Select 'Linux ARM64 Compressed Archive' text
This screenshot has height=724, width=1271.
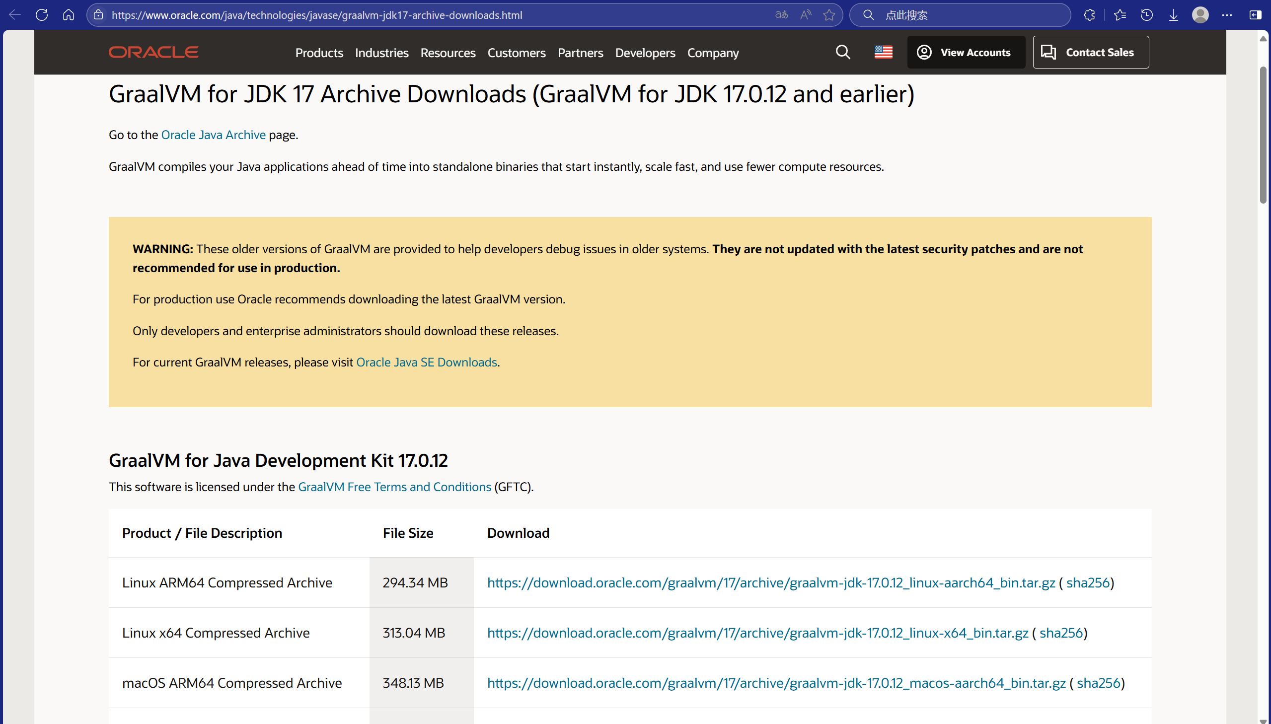coord(227,583)
